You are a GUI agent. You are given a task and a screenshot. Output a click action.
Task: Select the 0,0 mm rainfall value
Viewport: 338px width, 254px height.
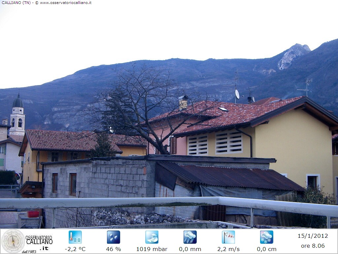[190, 249]
